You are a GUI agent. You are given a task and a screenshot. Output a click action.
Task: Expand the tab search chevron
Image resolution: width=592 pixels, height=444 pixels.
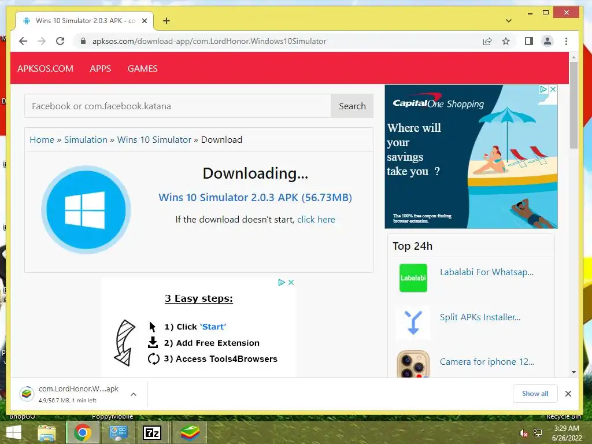(x=509, y=21)
